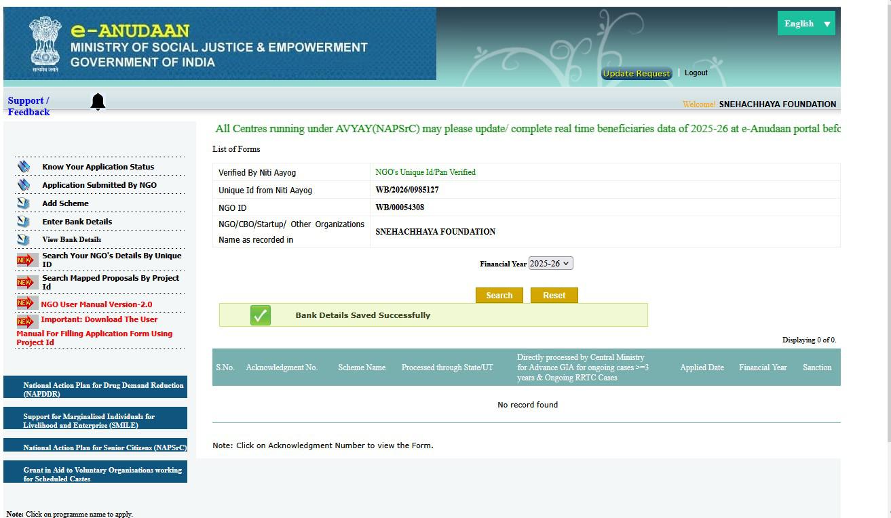Click the green checkmark success icon
The height and width of the screenshot is (518, 891).
[x=261, y=315]
